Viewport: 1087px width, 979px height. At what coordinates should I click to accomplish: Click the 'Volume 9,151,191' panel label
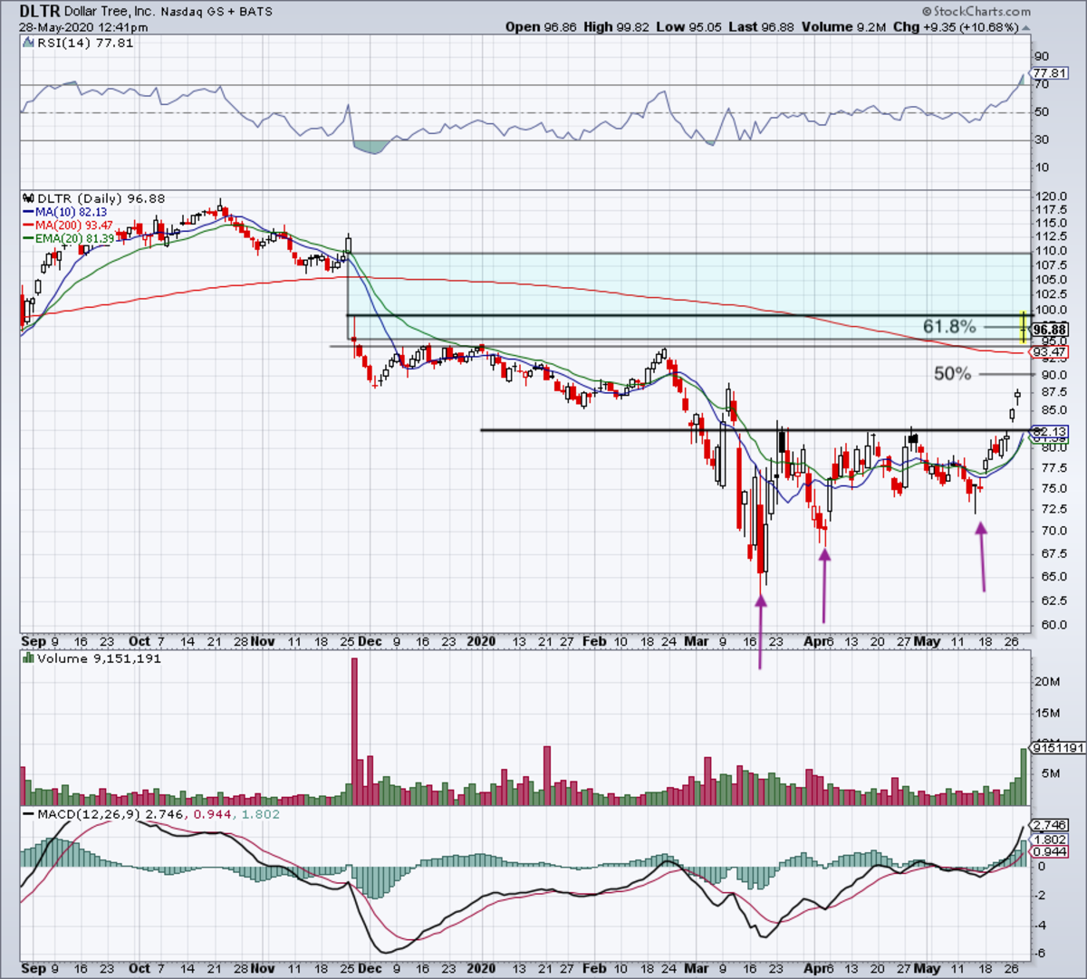tap(98, 658)
